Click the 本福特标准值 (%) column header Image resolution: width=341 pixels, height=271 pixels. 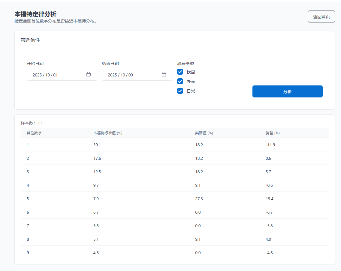click(107, 133)
